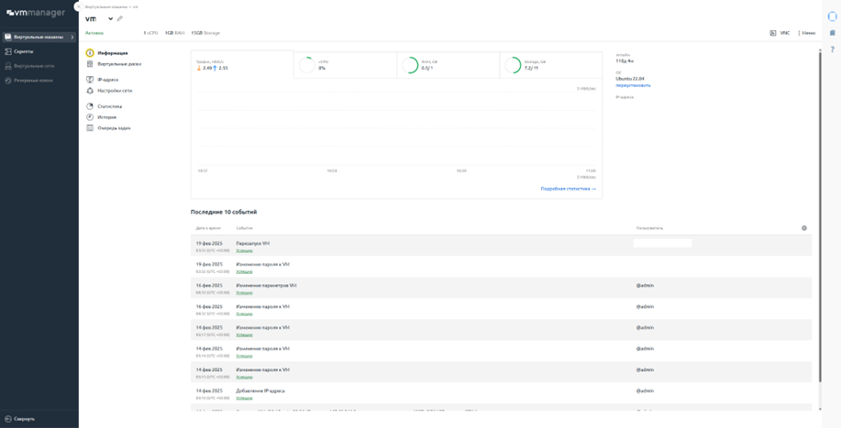Collapse the sidebar with Свернуть
This screenshot has width=841, height=428.
(x=24, y=419)
